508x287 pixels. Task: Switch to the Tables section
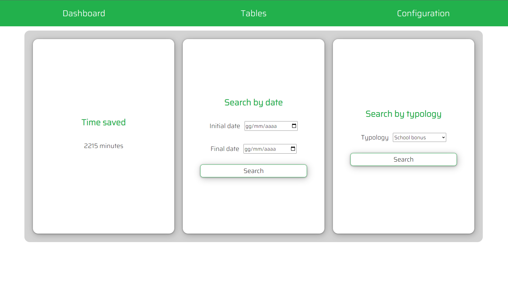tap(253, 13)
